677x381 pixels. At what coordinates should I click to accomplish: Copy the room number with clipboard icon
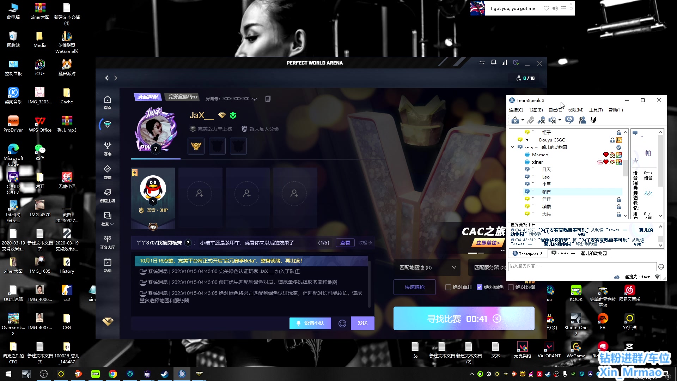268,99
